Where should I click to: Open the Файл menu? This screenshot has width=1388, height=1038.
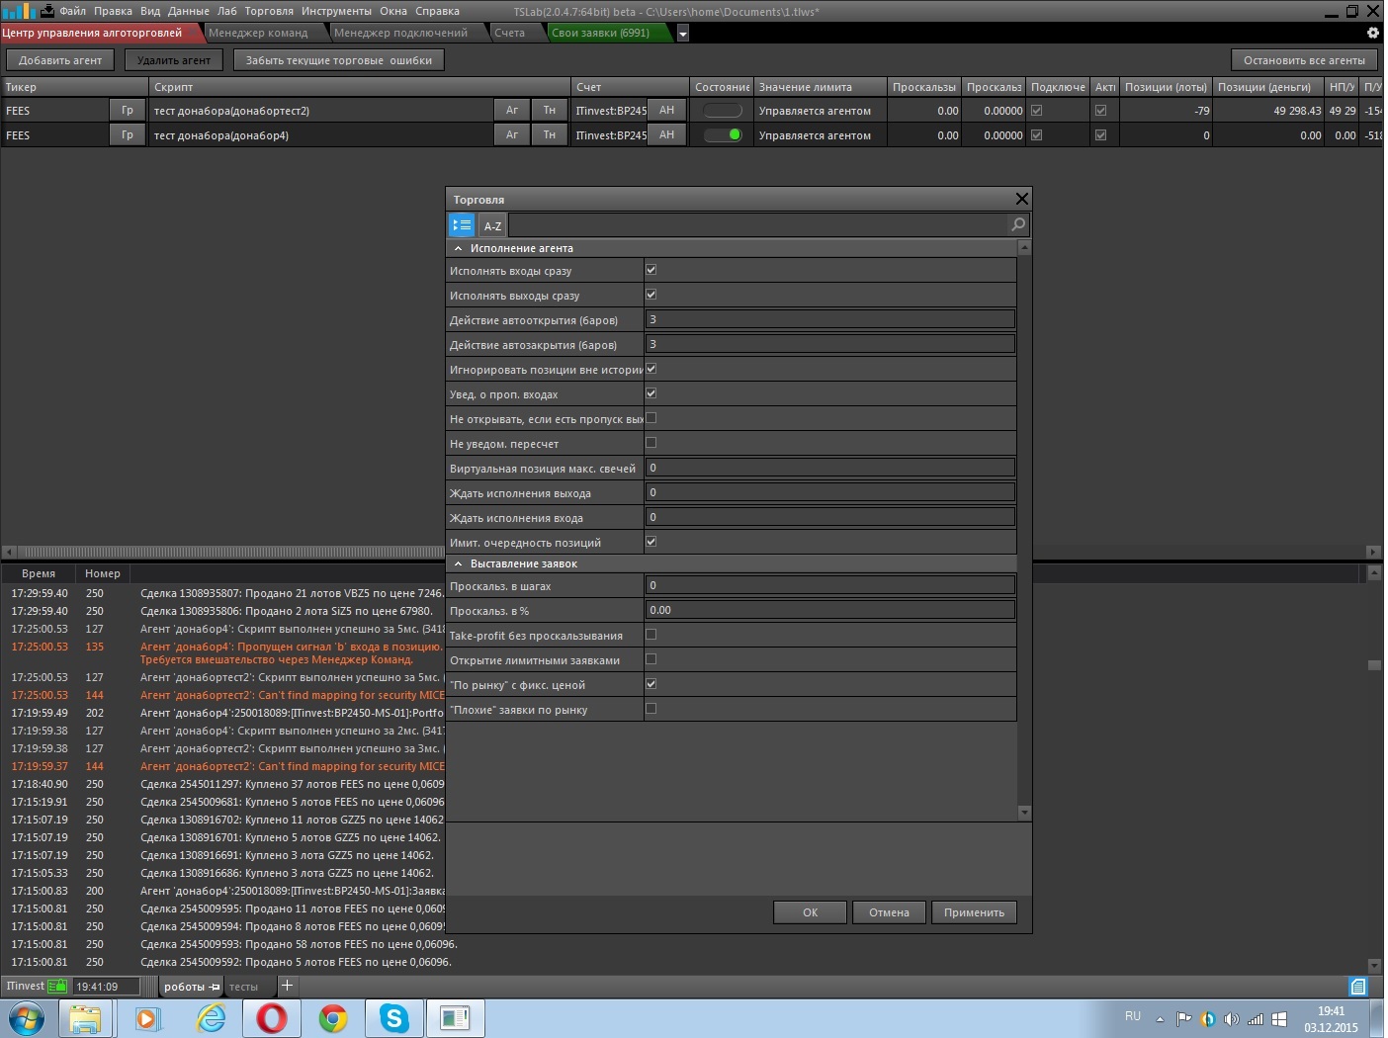pos(72,11)
